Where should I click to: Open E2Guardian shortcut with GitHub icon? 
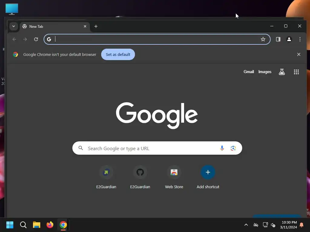tap(140, 177)
